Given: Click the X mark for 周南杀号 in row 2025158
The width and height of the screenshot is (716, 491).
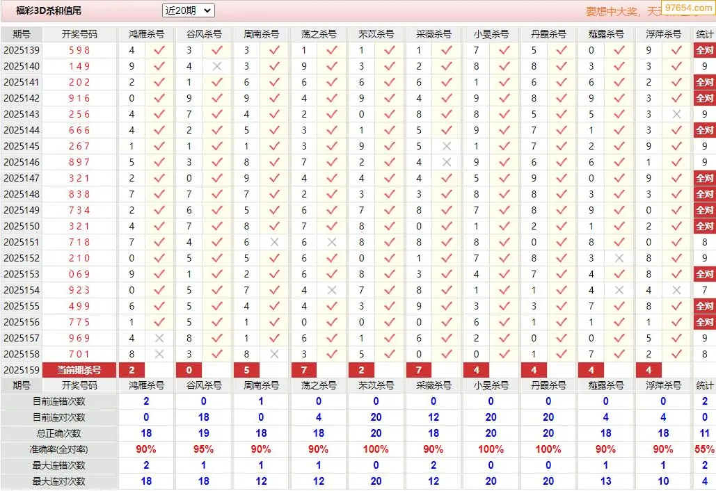Looking at the screenshot, I should [274, 354].
